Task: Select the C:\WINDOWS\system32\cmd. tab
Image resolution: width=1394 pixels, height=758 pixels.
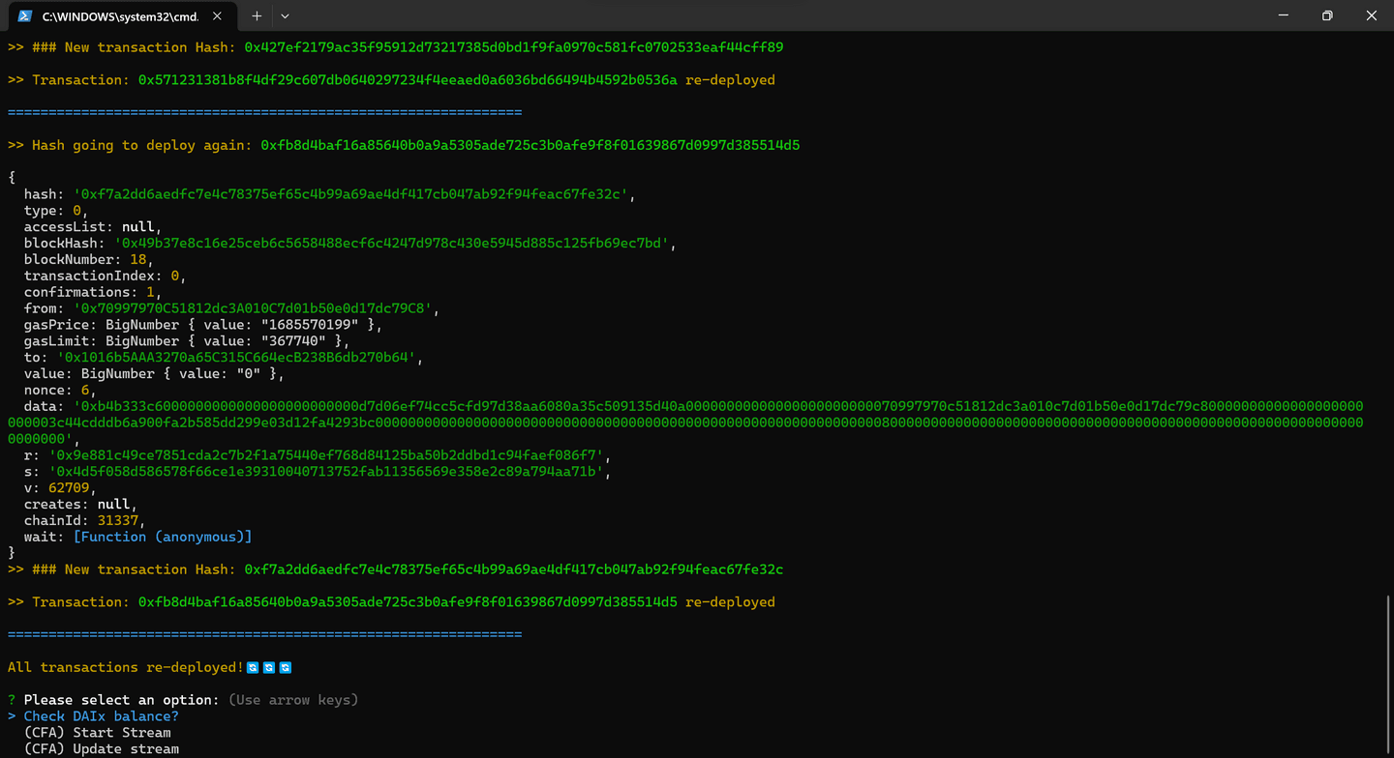Action: [121, 15]
